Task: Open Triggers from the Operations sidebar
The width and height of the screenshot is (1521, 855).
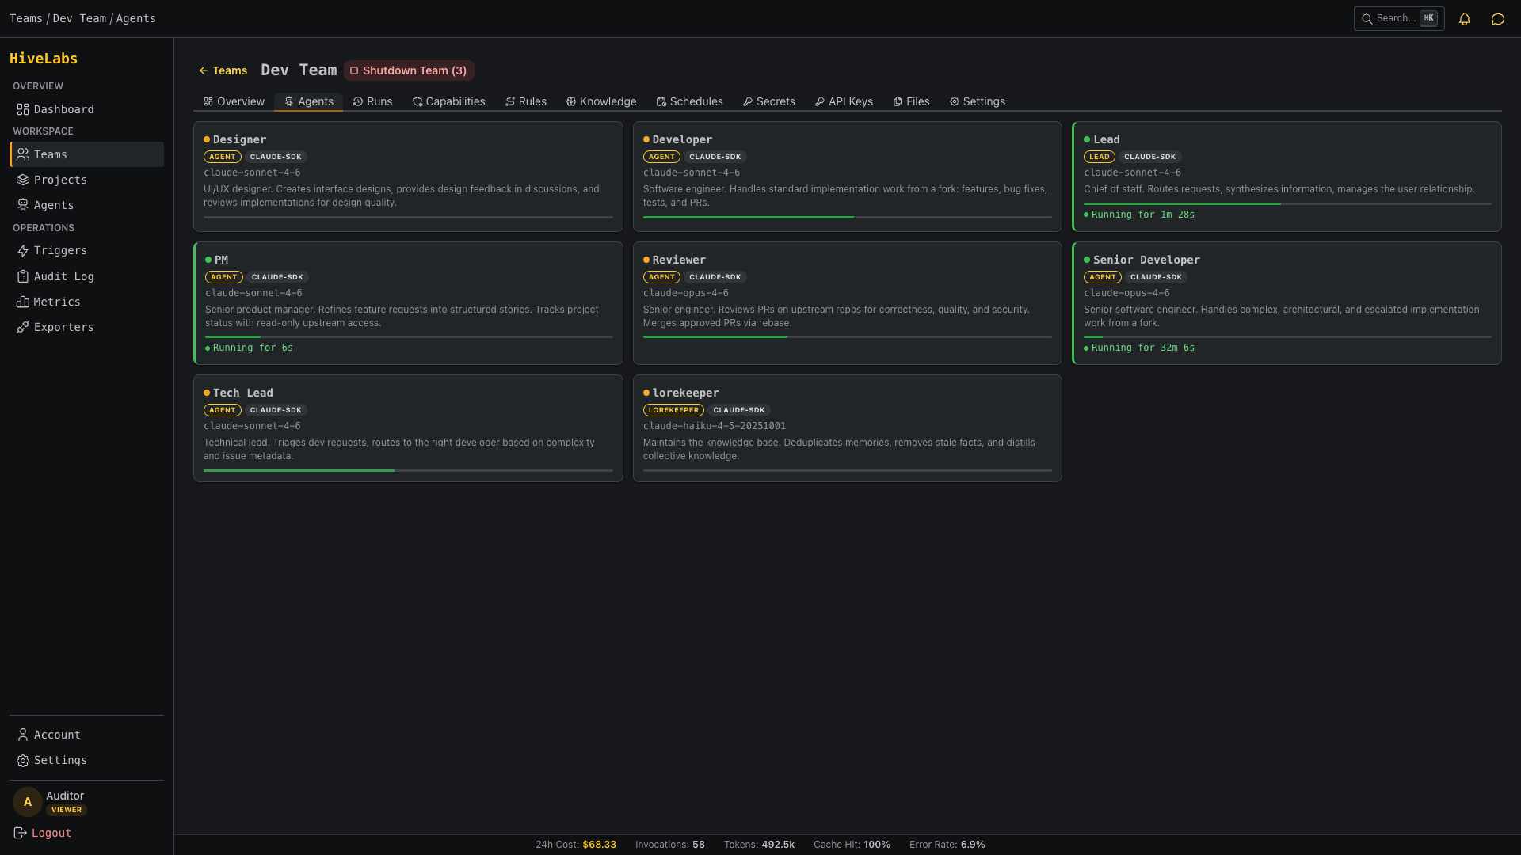Action: click(x=60, y=250)
